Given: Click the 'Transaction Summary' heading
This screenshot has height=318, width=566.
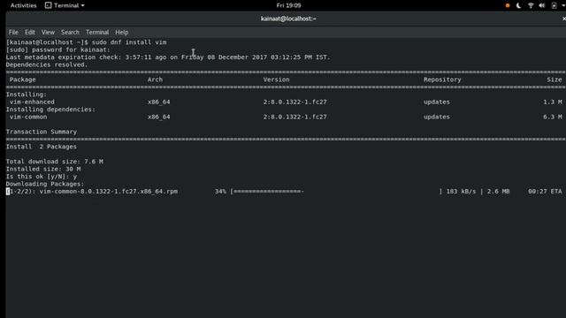Looking at the screenshot, I should pyautogui.click(x=42, y=132).
